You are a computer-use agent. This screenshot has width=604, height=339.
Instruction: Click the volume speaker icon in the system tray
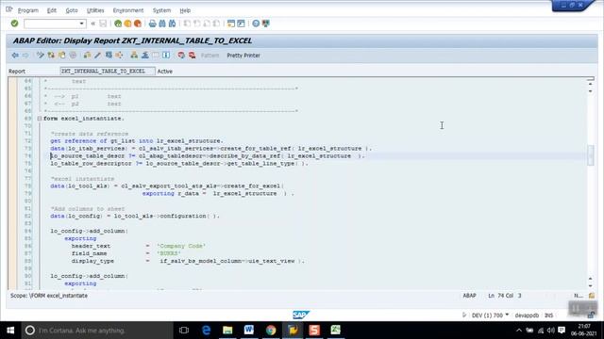coord(551,331)
